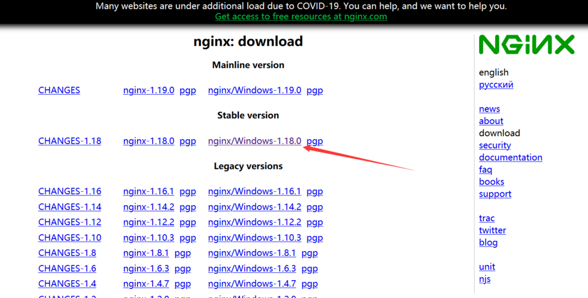Viewport: 588px width, 298px height.
Task: Open CHANGES-1.12 link
Action: tap(70, 222)
